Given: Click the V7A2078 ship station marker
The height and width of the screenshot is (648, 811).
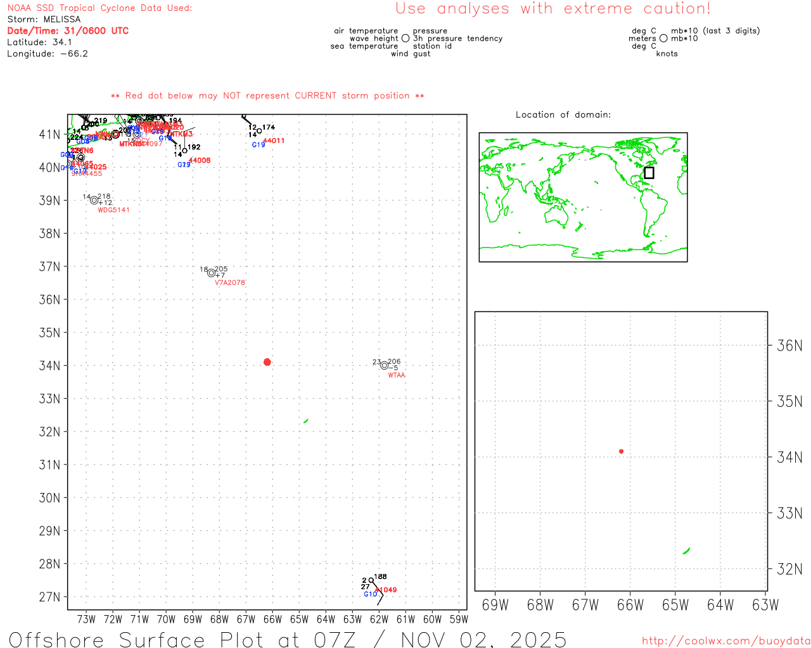Looking at the screenshot, I should tap(211, 273).
